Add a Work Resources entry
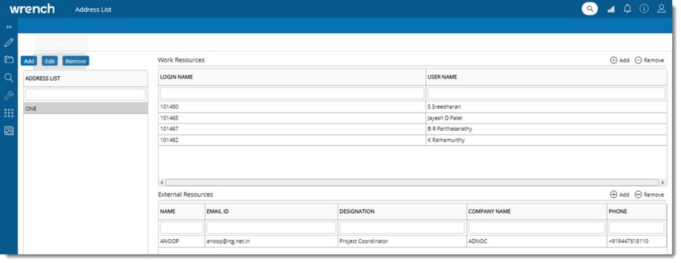681x263 pixels. (x=620, y=60)
